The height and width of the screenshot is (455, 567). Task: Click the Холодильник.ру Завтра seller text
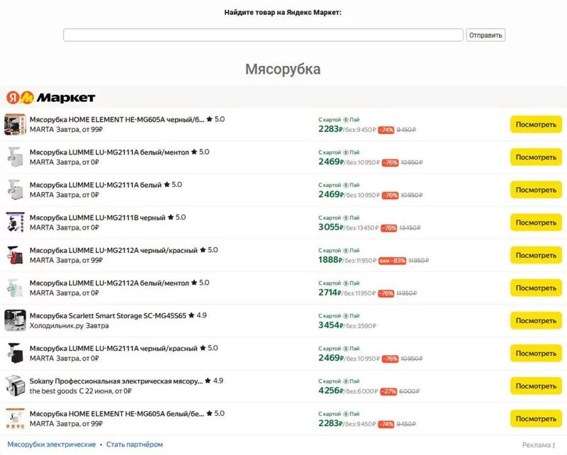[69, 325]
